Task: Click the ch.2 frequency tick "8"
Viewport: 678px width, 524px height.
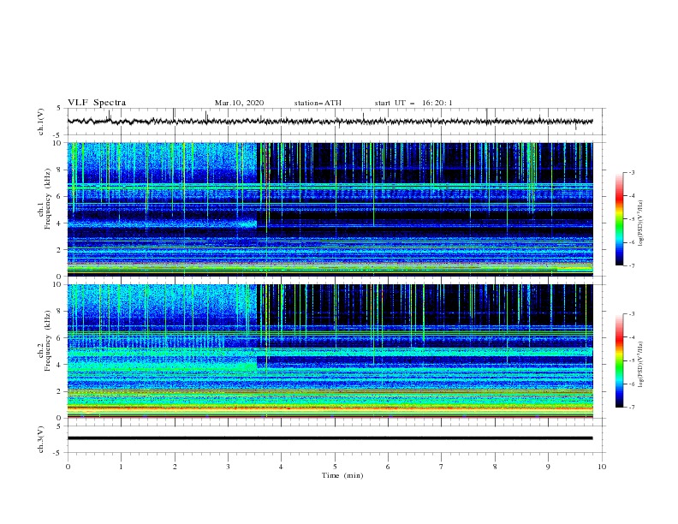Action: point(61,312)
